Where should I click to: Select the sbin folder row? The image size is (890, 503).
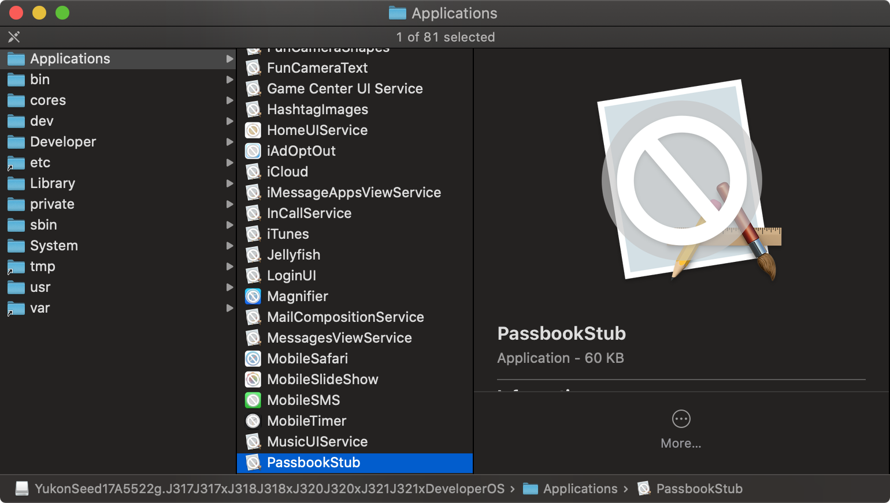pyautogui.click(x=118, y=225)
